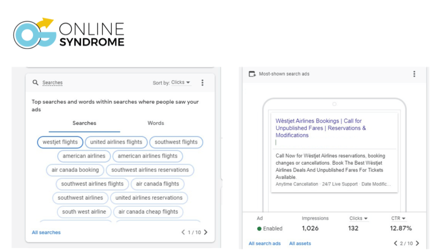
Task: Open the Most-shown search ads three-dot menu
Action: click(414, 74)
